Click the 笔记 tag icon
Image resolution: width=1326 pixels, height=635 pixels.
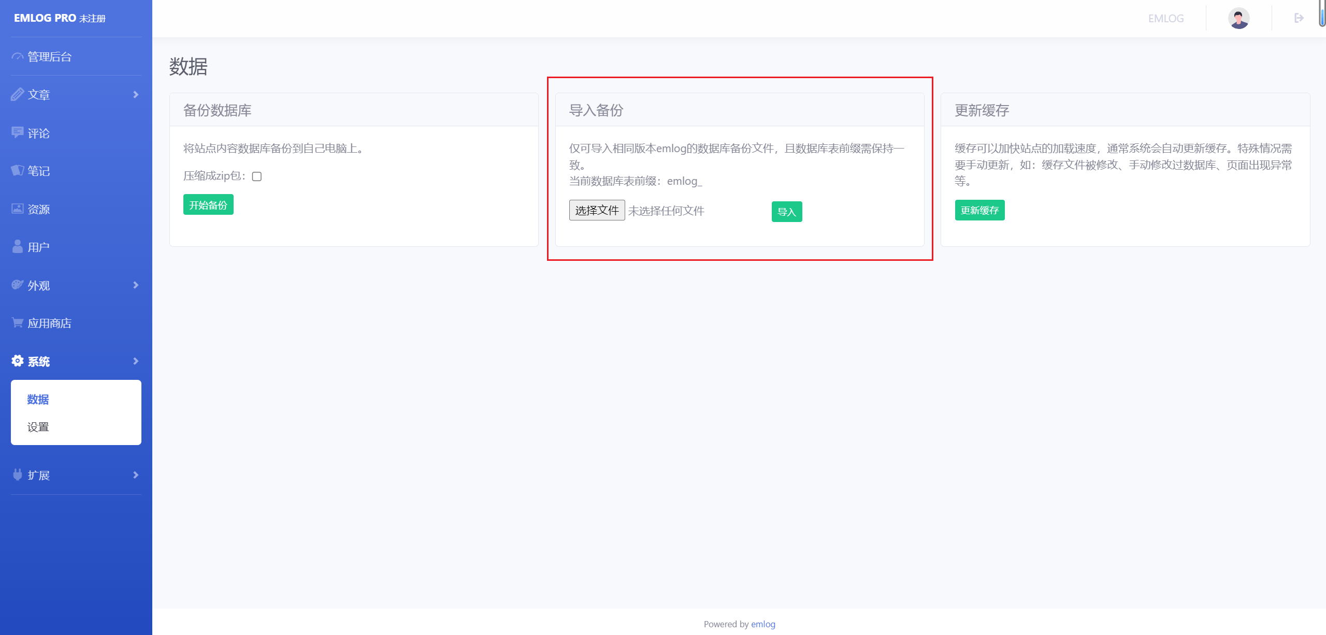(17, 171)
